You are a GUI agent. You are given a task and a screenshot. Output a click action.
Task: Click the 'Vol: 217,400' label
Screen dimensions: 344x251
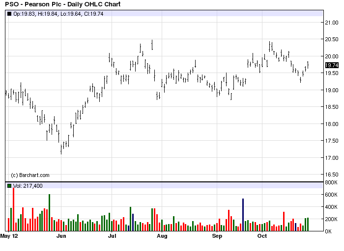(x=28, y=186)
